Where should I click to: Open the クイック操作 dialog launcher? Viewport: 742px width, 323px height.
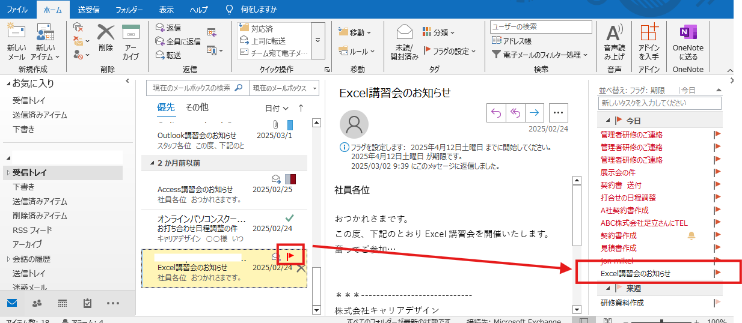click(x=327, y=70)
